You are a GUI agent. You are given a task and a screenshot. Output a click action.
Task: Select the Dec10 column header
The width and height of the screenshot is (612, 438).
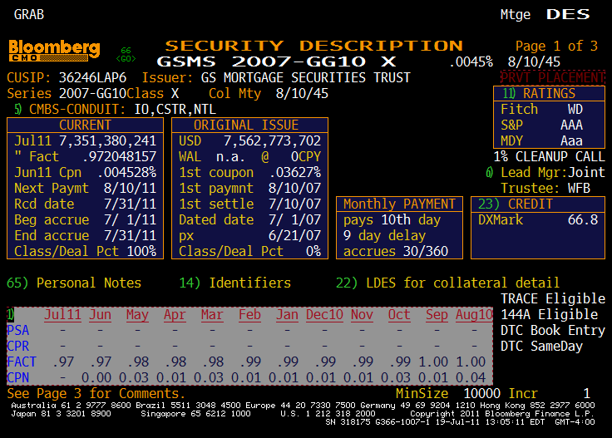(x=325, y=315)
